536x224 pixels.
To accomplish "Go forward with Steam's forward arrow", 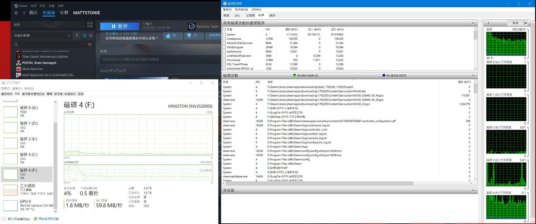I will pyautogui.click(x=24, y=13).
